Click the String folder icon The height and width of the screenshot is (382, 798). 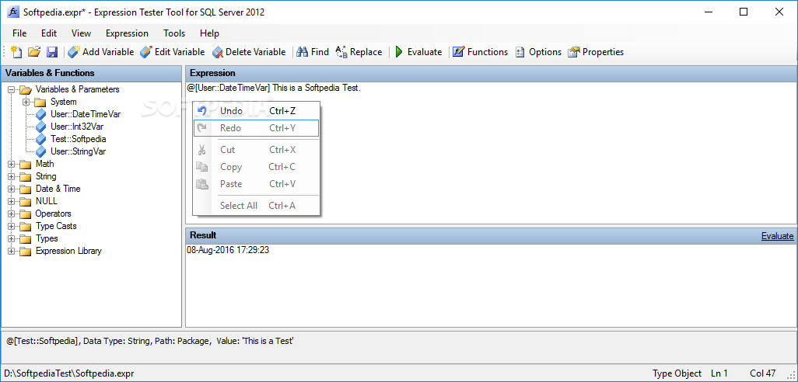point(26,177)
